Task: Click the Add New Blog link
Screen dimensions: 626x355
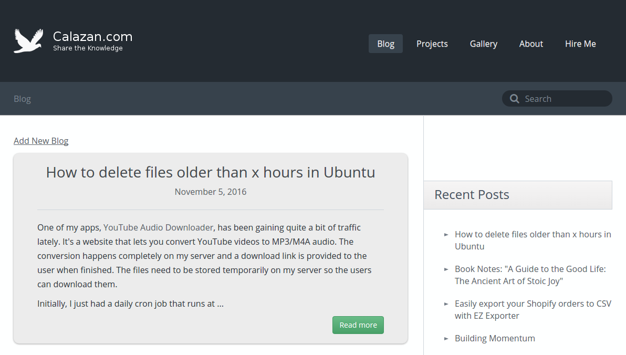Action: tap(41, 141)
